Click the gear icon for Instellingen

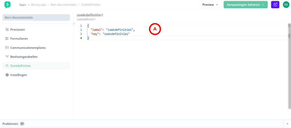[7, 75]
